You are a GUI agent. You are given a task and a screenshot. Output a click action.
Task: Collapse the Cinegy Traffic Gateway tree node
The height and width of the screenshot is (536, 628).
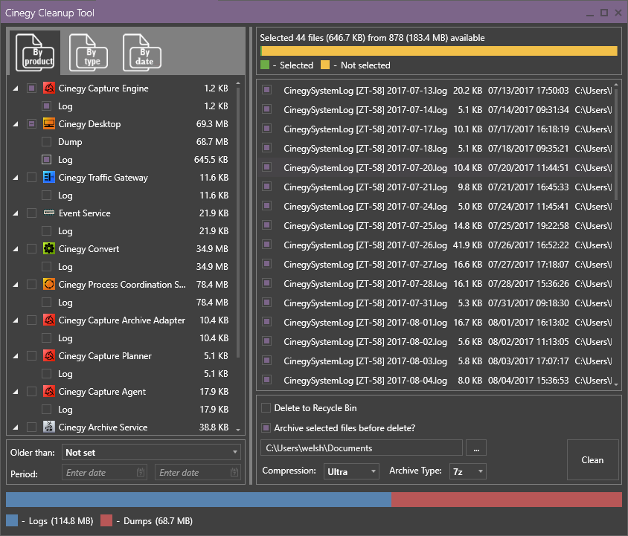pos(16,178)
